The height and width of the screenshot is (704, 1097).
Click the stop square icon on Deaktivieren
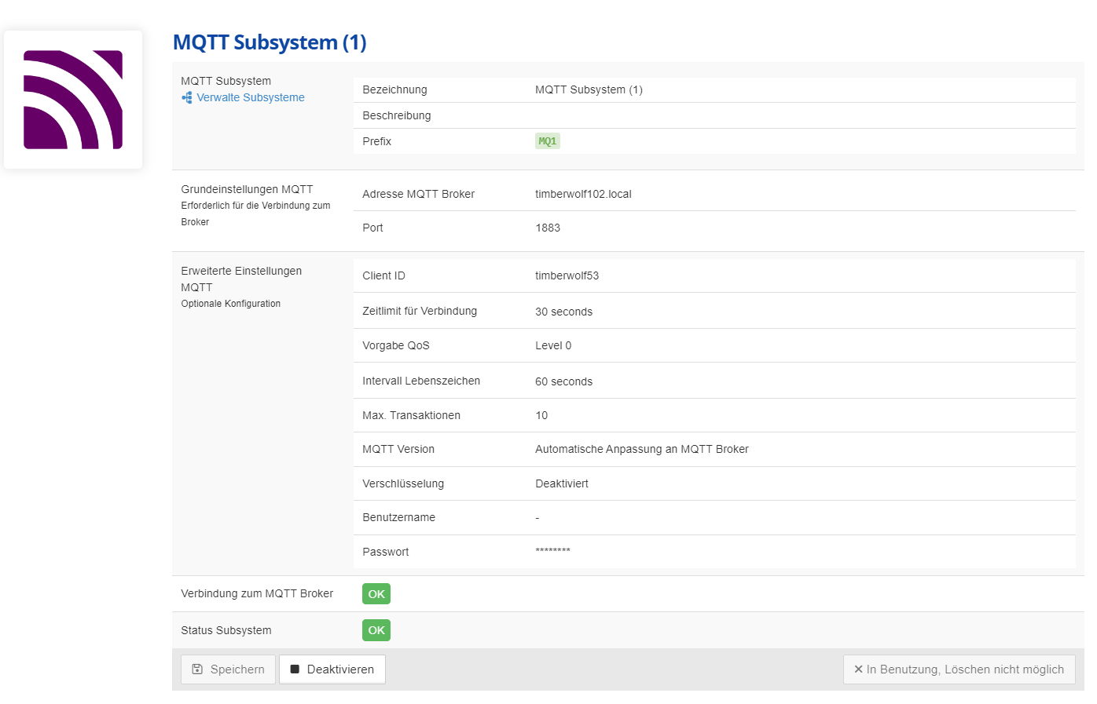pos(295,669)
